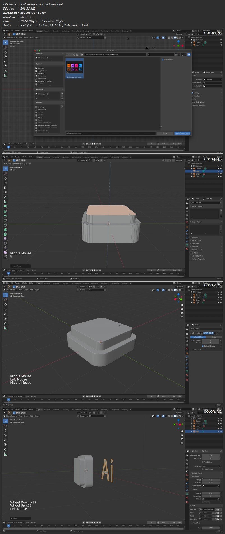Go to parent directory in Blender File View

pos(74,55)
